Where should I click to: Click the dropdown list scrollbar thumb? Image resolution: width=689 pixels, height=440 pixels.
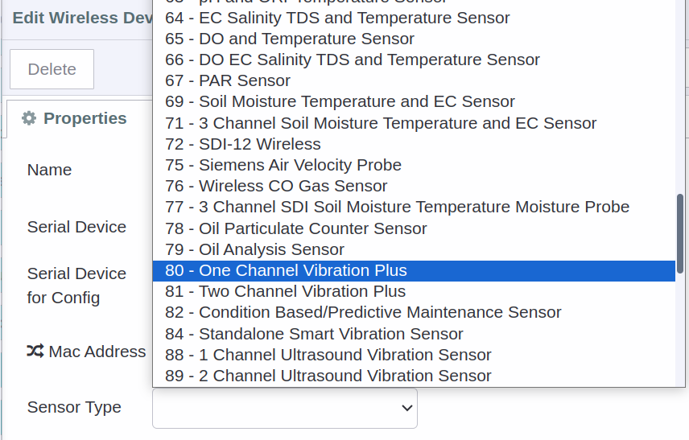tap(680, 233)
